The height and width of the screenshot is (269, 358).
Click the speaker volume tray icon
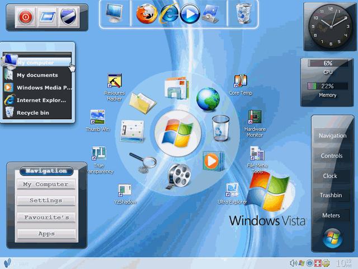tap(293, 263)
